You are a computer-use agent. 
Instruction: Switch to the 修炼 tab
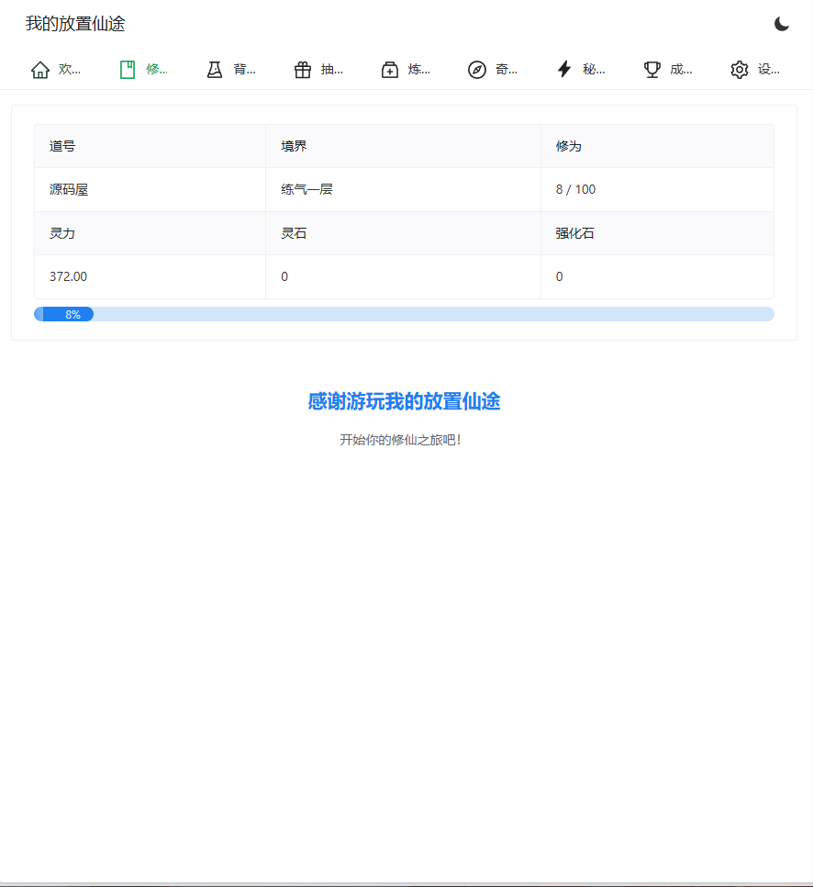(144, 69)
